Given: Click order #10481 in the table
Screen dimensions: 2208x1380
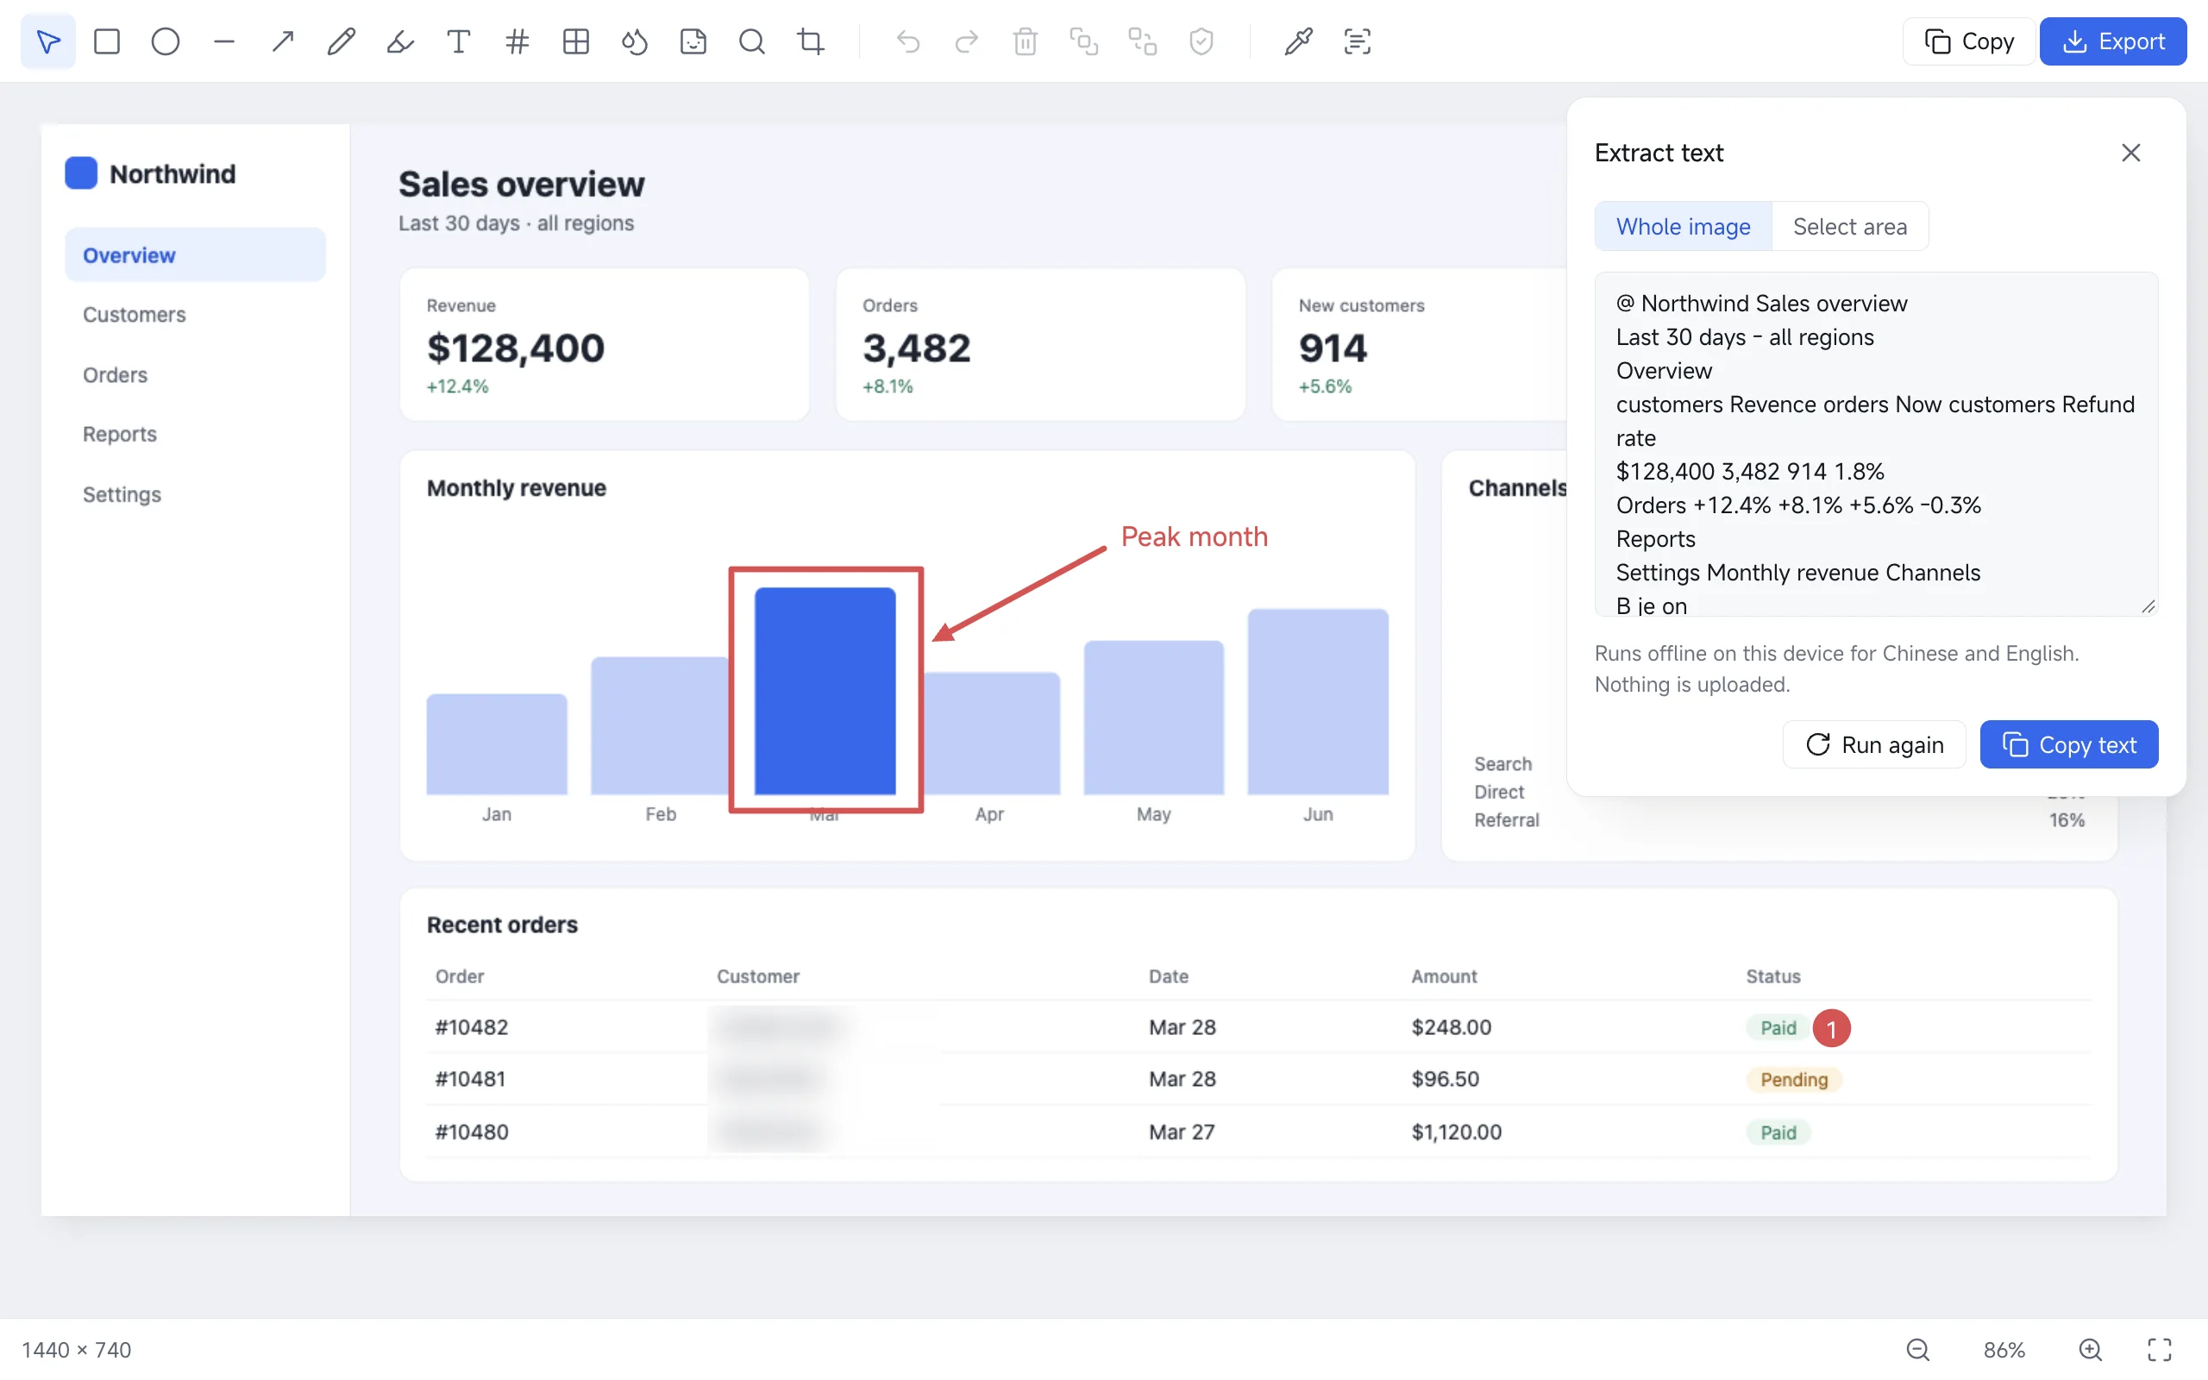Looking at the screenshot, I should click(x=470, y=1079).
